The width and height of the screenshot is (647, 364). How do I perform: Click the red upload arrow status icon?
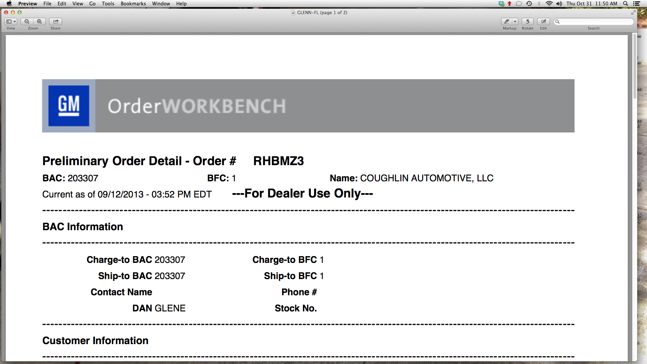click(510, 4)
